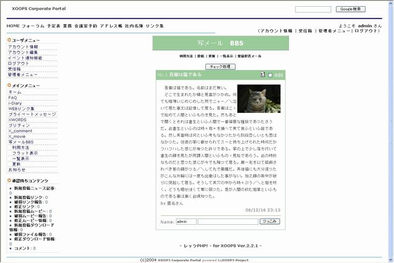Click the チェック処理 button
This screenshot has height=263, width=394.
pos(220,66)
